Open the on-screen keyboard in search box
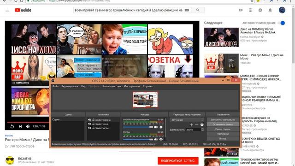 (187, 10)
